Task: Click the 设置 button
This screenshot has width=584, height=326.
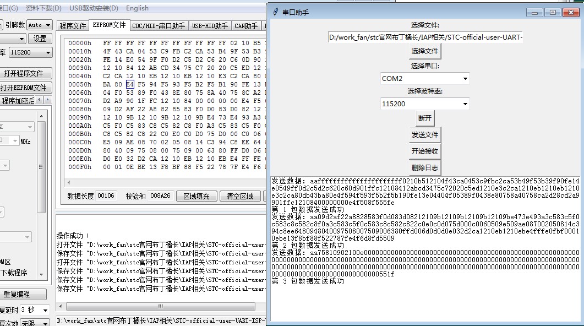Action: coord(40,39)
